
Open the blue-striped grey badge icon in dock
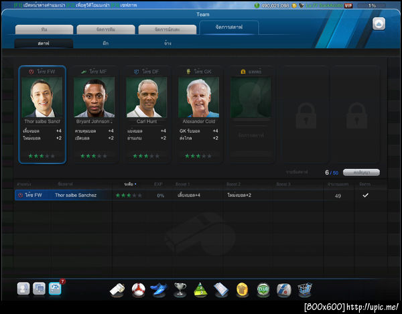tap(284, 290)
